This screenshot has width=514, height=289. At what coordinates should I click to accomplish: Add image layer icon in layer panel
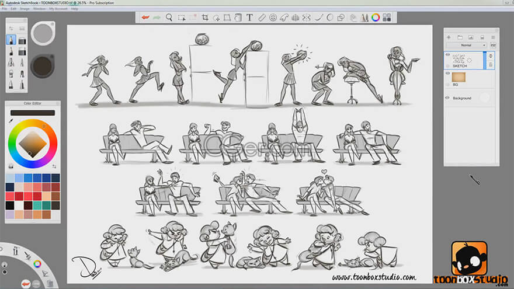471,37
